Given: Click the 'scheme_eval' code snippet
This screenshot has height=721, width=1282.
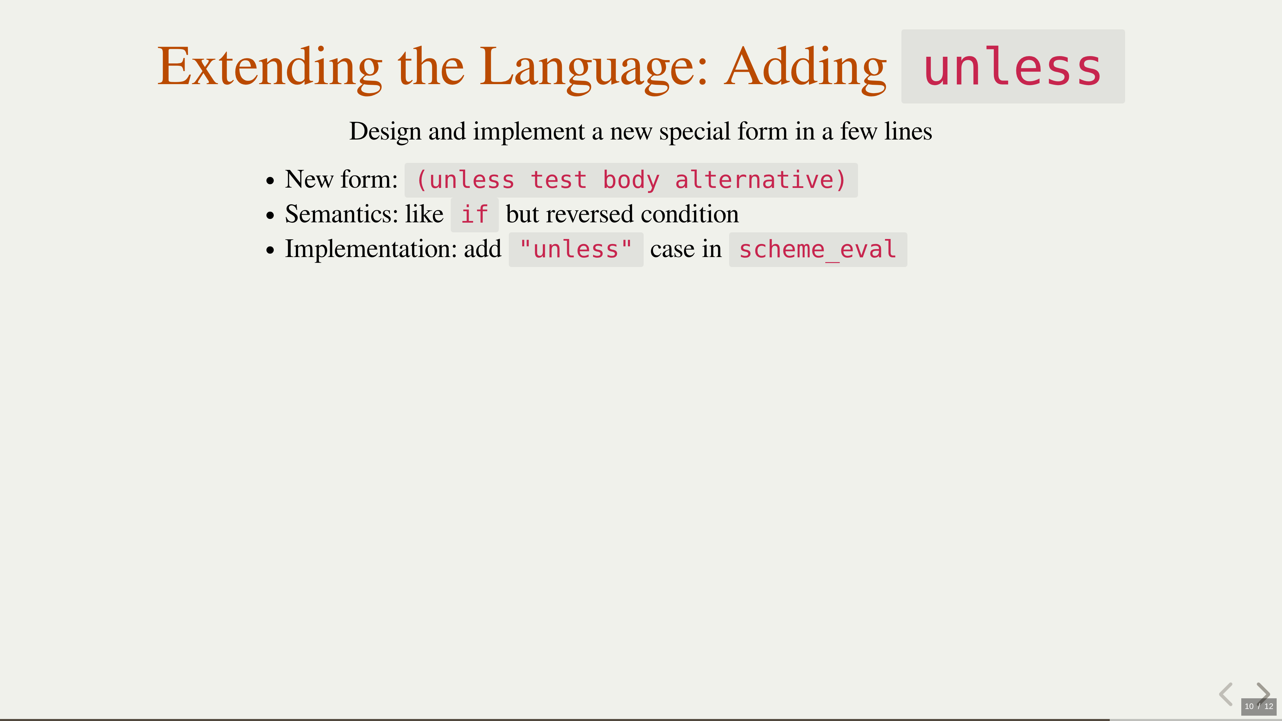Looking at the screenshot, I should pyautogui.click(x=818, y=250).
